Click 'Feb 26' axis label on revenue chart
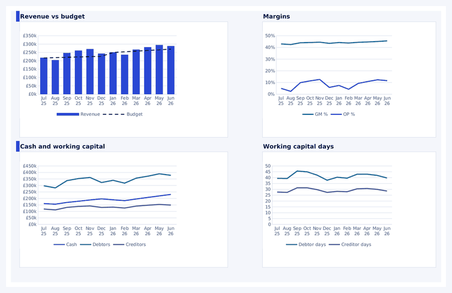Image resolution: width=452 pixels, height=293 pixels. pos(125,101)
